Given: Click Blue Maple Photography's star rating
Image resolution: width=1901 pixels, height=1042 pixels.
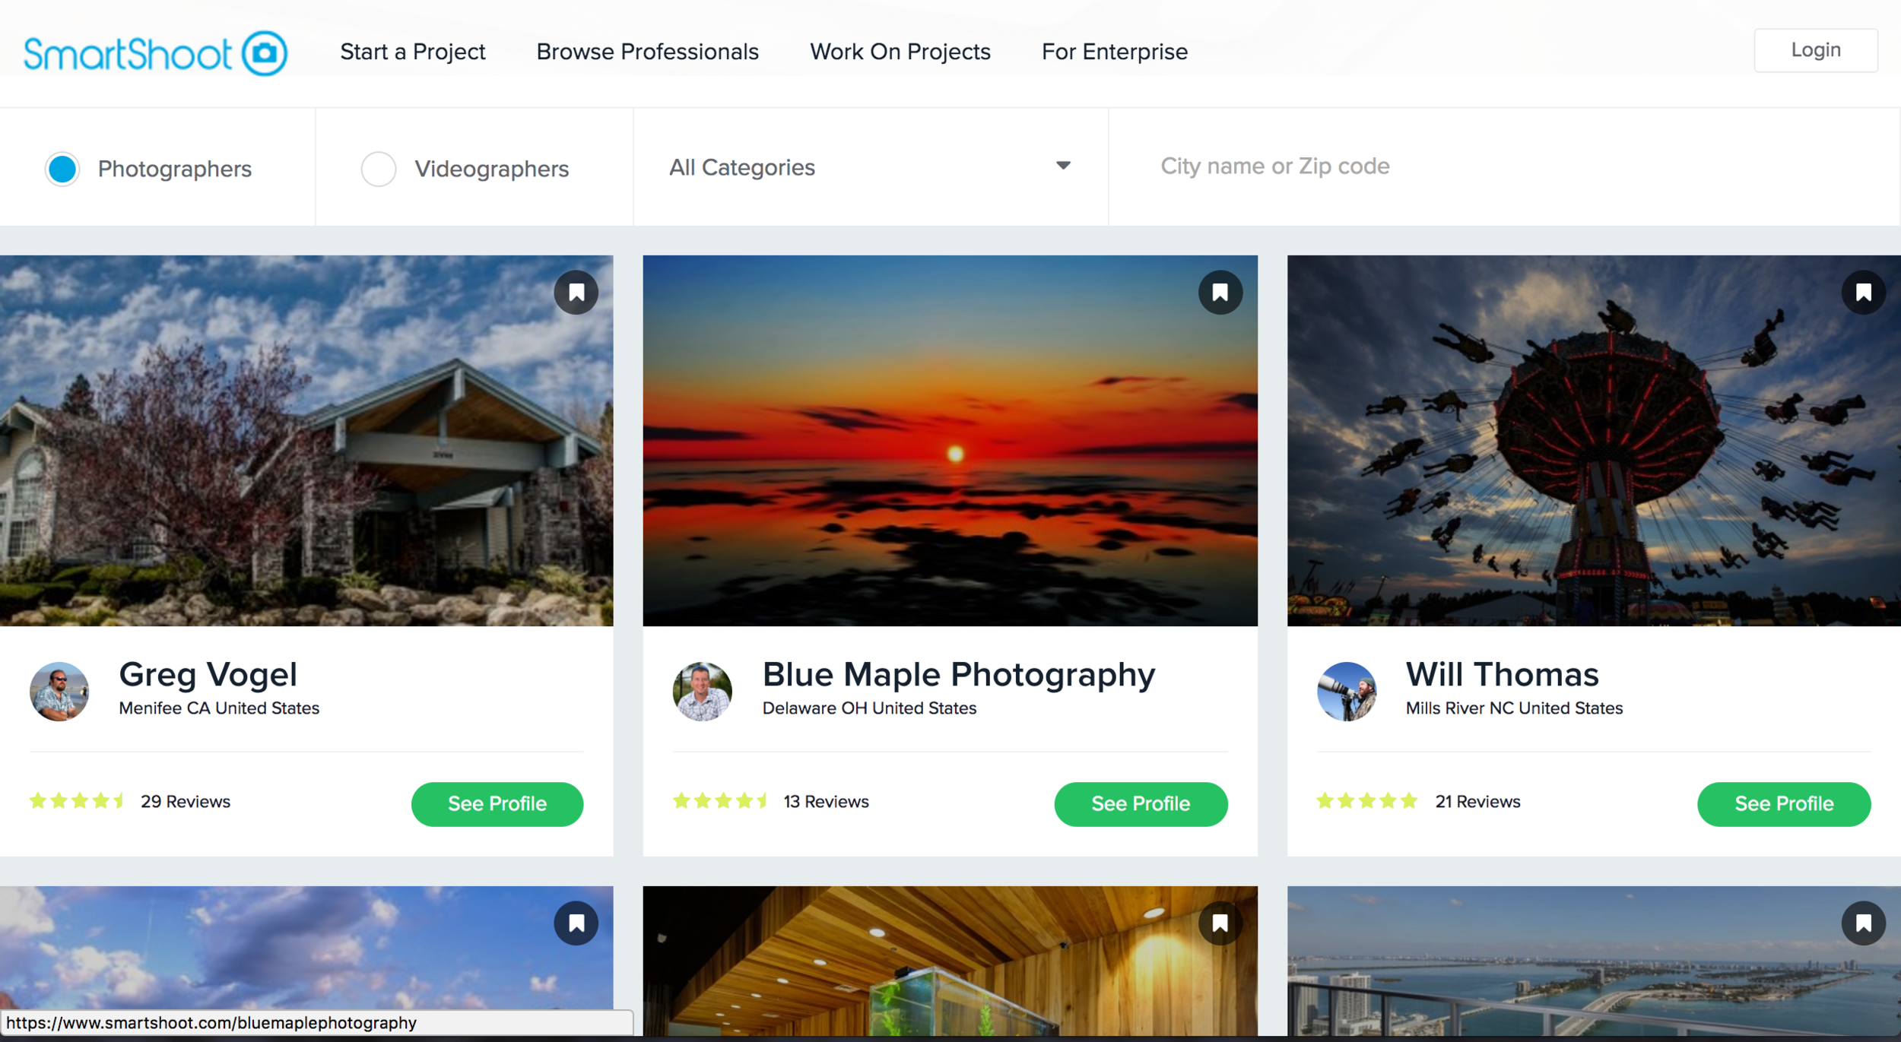Looking at the screenshot, I should [x=720, y=801].
